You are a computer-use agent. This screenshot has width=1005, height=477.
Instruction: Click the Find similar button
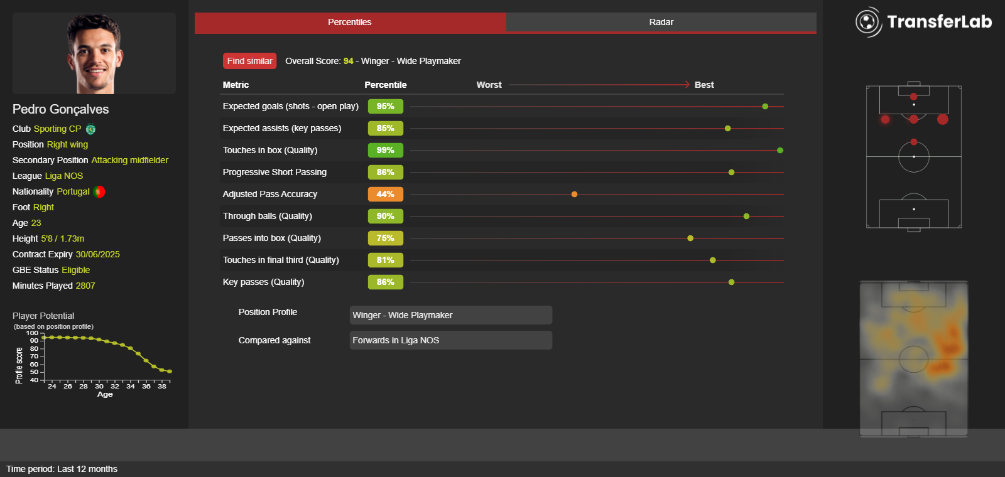(x=249, y=61)
